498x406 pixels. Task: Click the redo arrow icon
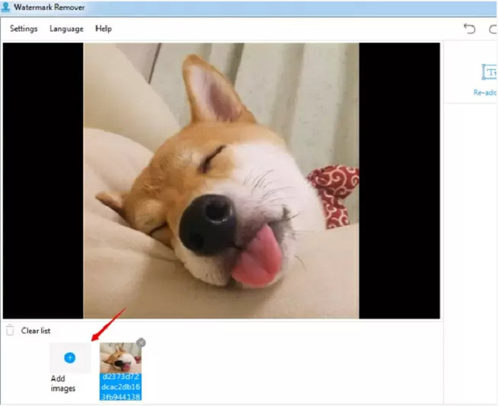tap(493, 29)
